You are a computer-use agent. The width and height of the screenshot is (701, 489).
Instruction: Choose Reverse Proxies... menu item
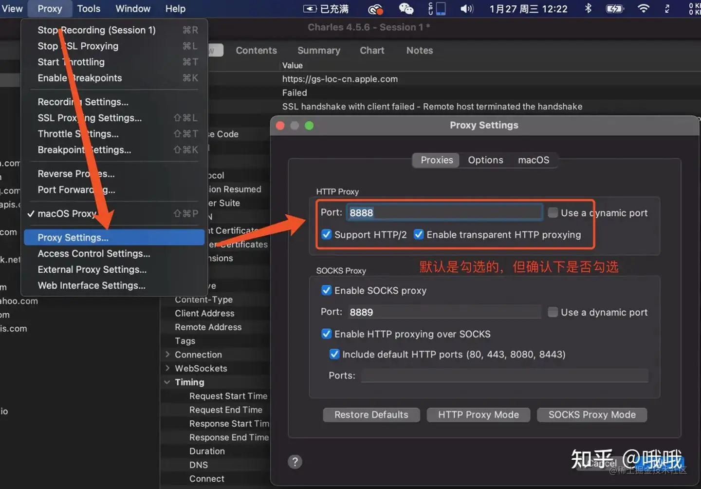(114, 174)
